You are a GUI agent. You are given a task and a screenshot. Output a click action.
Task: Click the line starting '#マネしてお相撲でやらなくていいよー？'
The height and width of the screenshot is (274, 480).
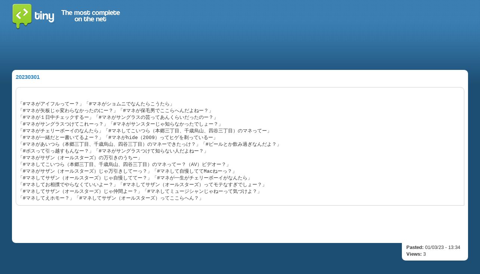tap(142, 185)
